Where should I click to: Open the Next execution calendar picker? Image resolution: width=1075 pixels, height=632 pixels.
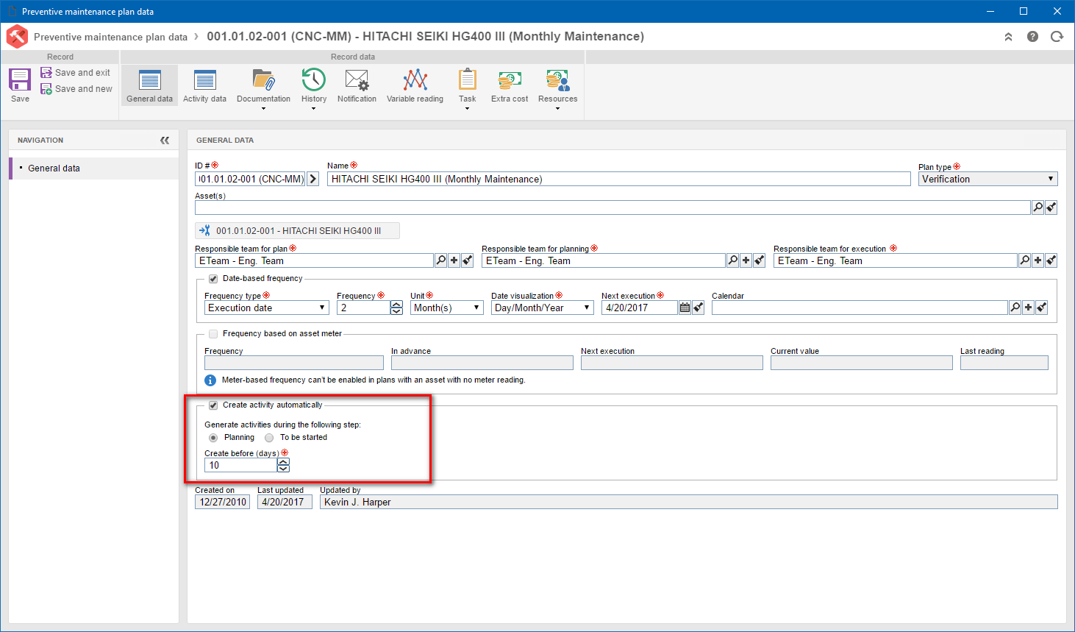(x=685, y=308)
